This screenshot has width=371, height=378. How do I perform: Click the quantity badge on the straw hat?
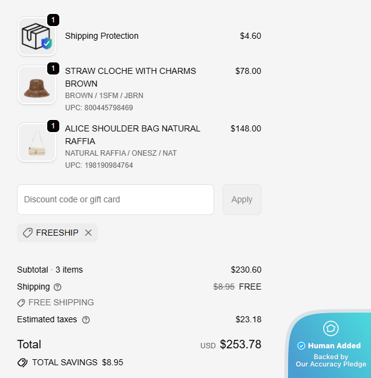(x=53, y=68)
